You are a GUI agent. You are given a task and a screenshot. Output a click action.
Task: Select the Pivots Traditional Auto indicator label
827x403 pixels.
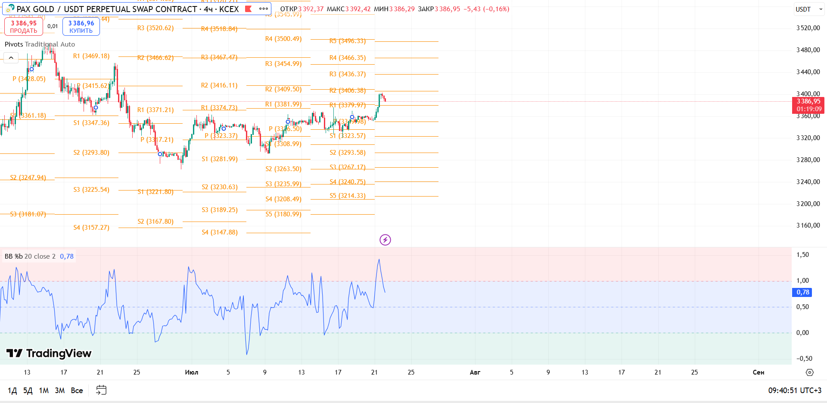click(40, 44)
